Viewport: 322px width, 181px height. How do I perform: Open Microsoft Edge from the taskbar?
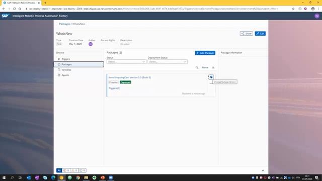coord(53,177)
